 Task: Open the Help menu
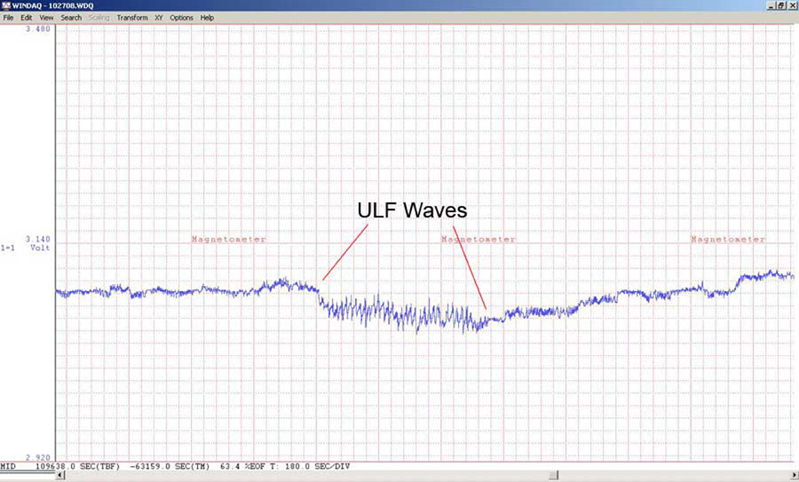pos(207,18)
